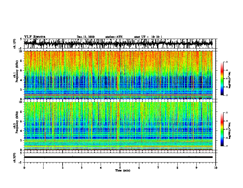Click the ch.1 colorbar "log(PSD)" label
This screenshot has height=188, width=243.
pos(229,80)
